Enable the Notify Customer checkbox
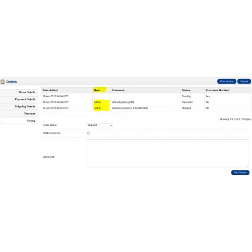The image size is (252, 252). [89, 133]
